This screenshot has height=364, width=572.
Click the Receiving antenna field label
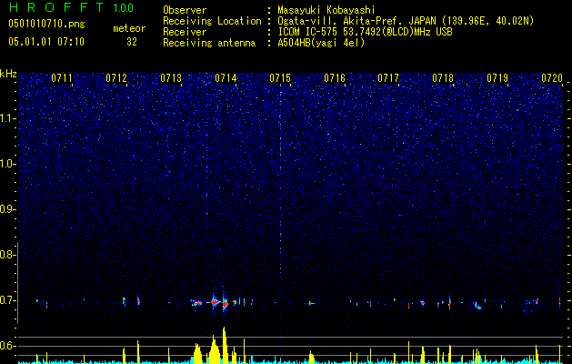point(209,43)
